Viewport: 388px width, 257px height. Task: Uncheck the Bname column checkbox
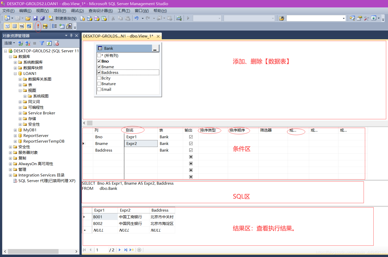(99, 67)
